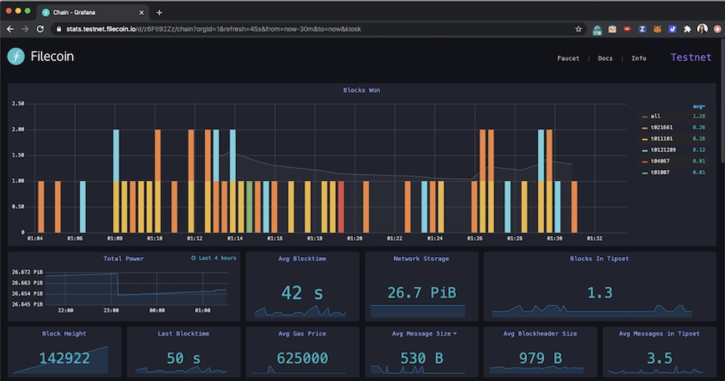
Task: Reload the page with refresh icon
Action: (x=40, y=29)
